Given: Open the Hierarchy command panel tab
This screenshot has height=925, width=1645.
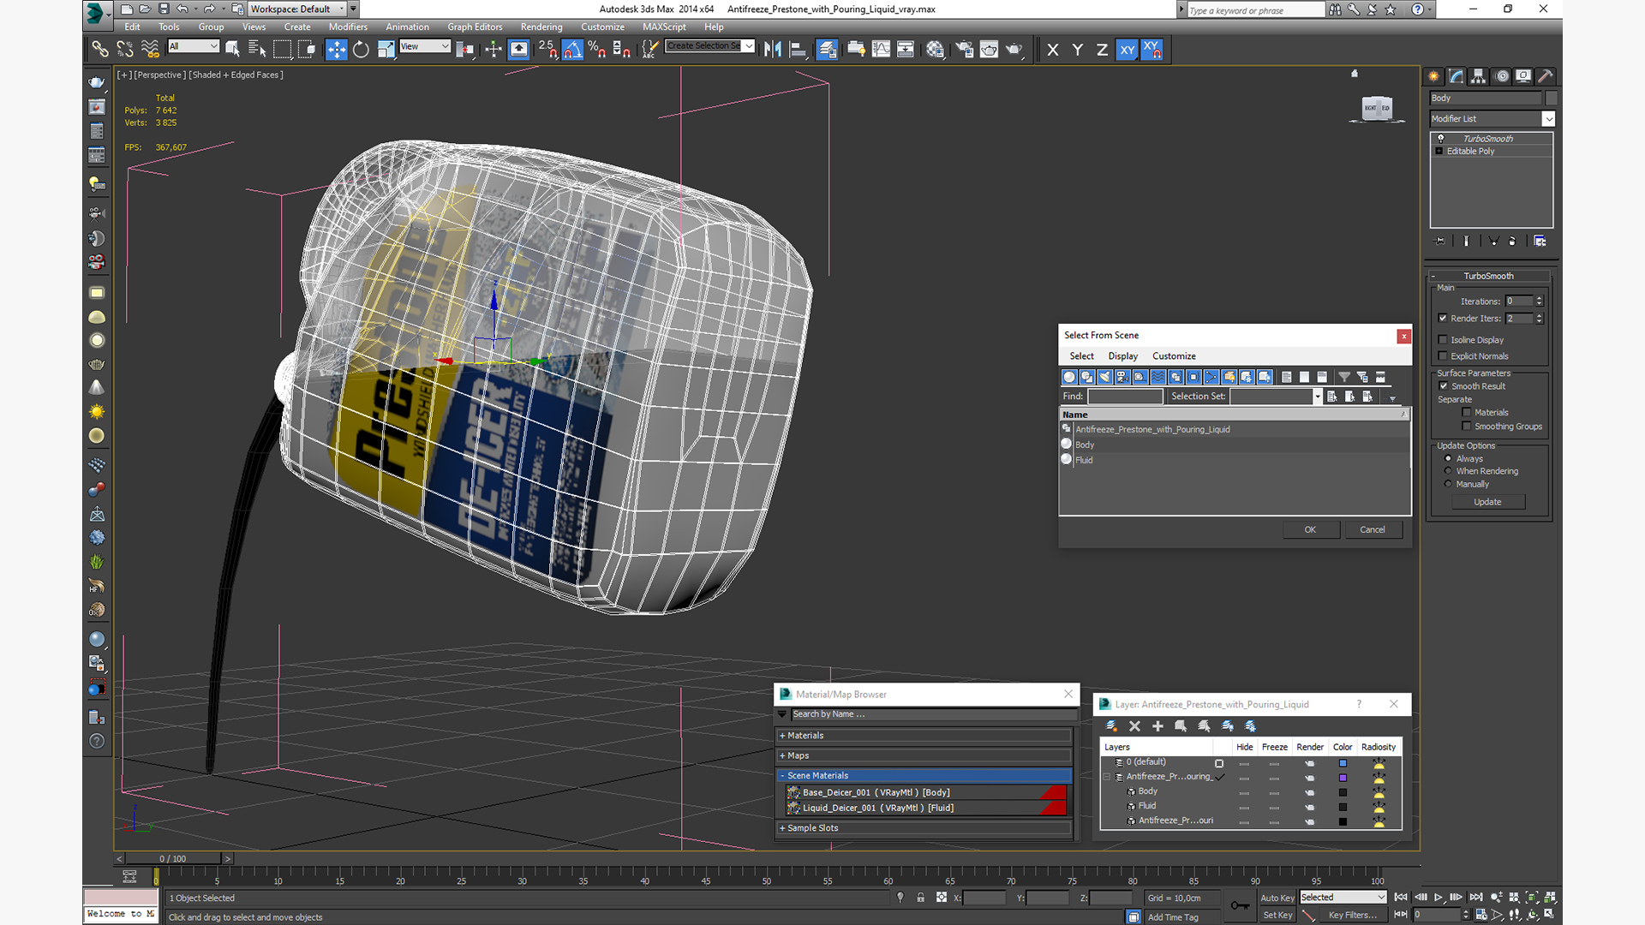Looking at the screenshot, I should 1479,76.
